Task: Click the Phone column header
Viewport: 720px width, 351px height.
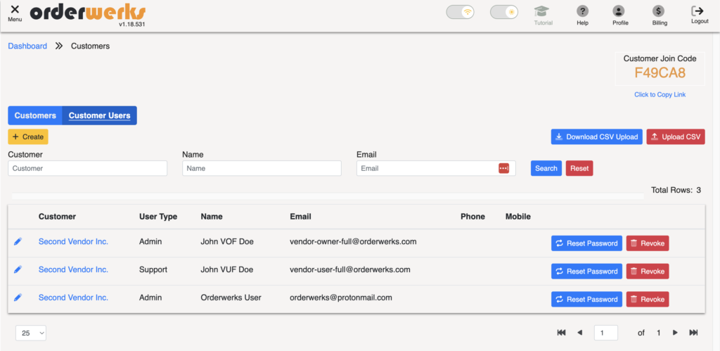Action: (x=472, y=217)
